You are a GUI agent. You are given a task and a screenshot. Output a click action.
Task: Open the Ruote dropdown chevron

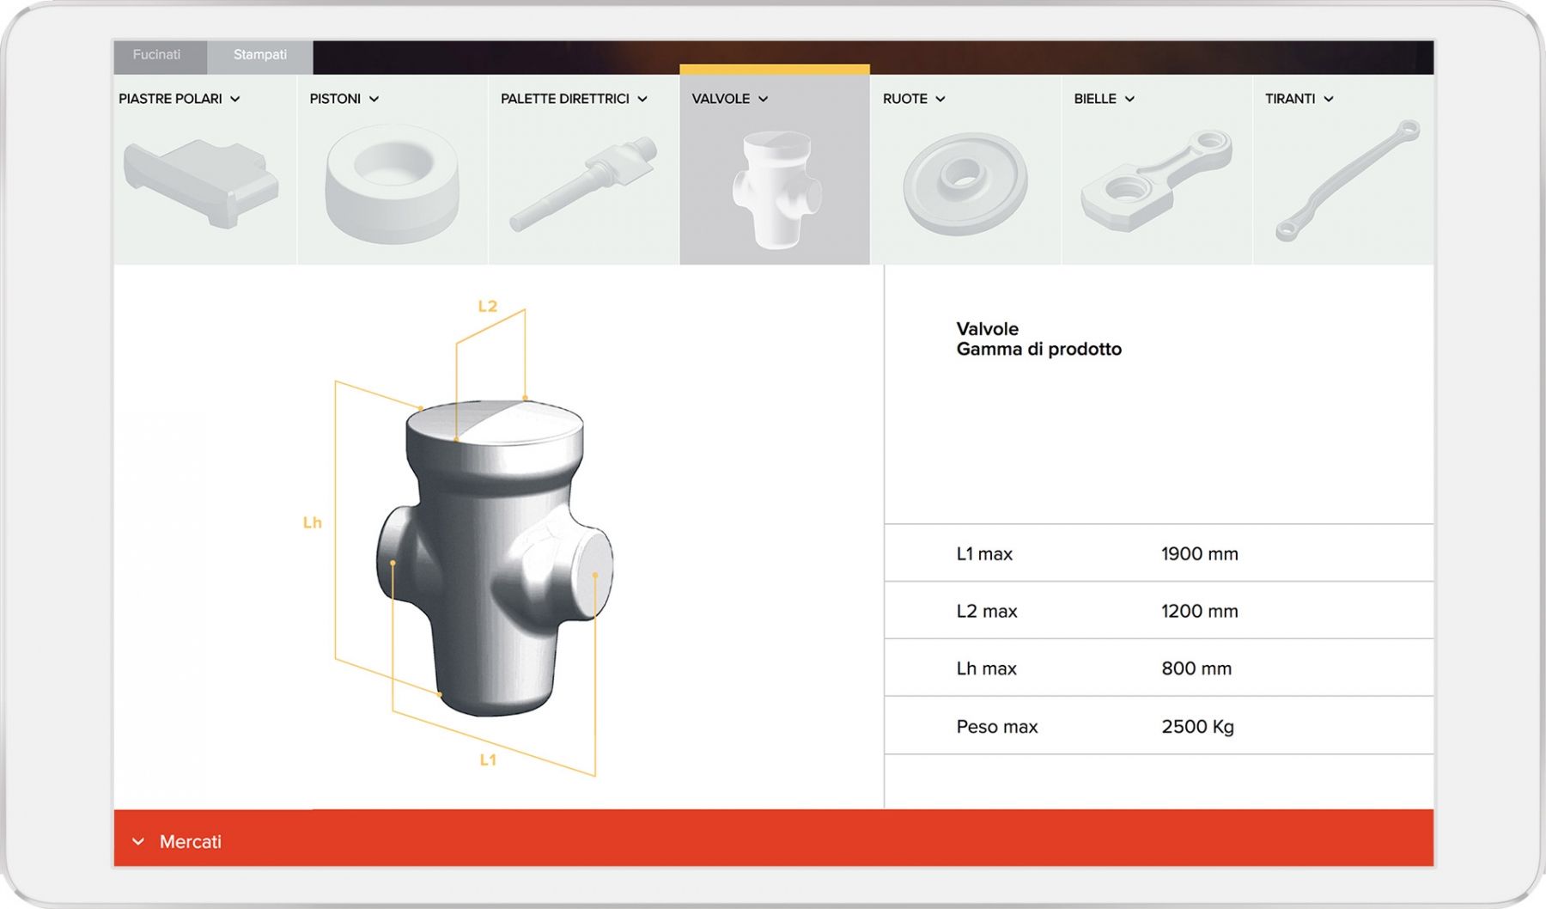point(940,100)
